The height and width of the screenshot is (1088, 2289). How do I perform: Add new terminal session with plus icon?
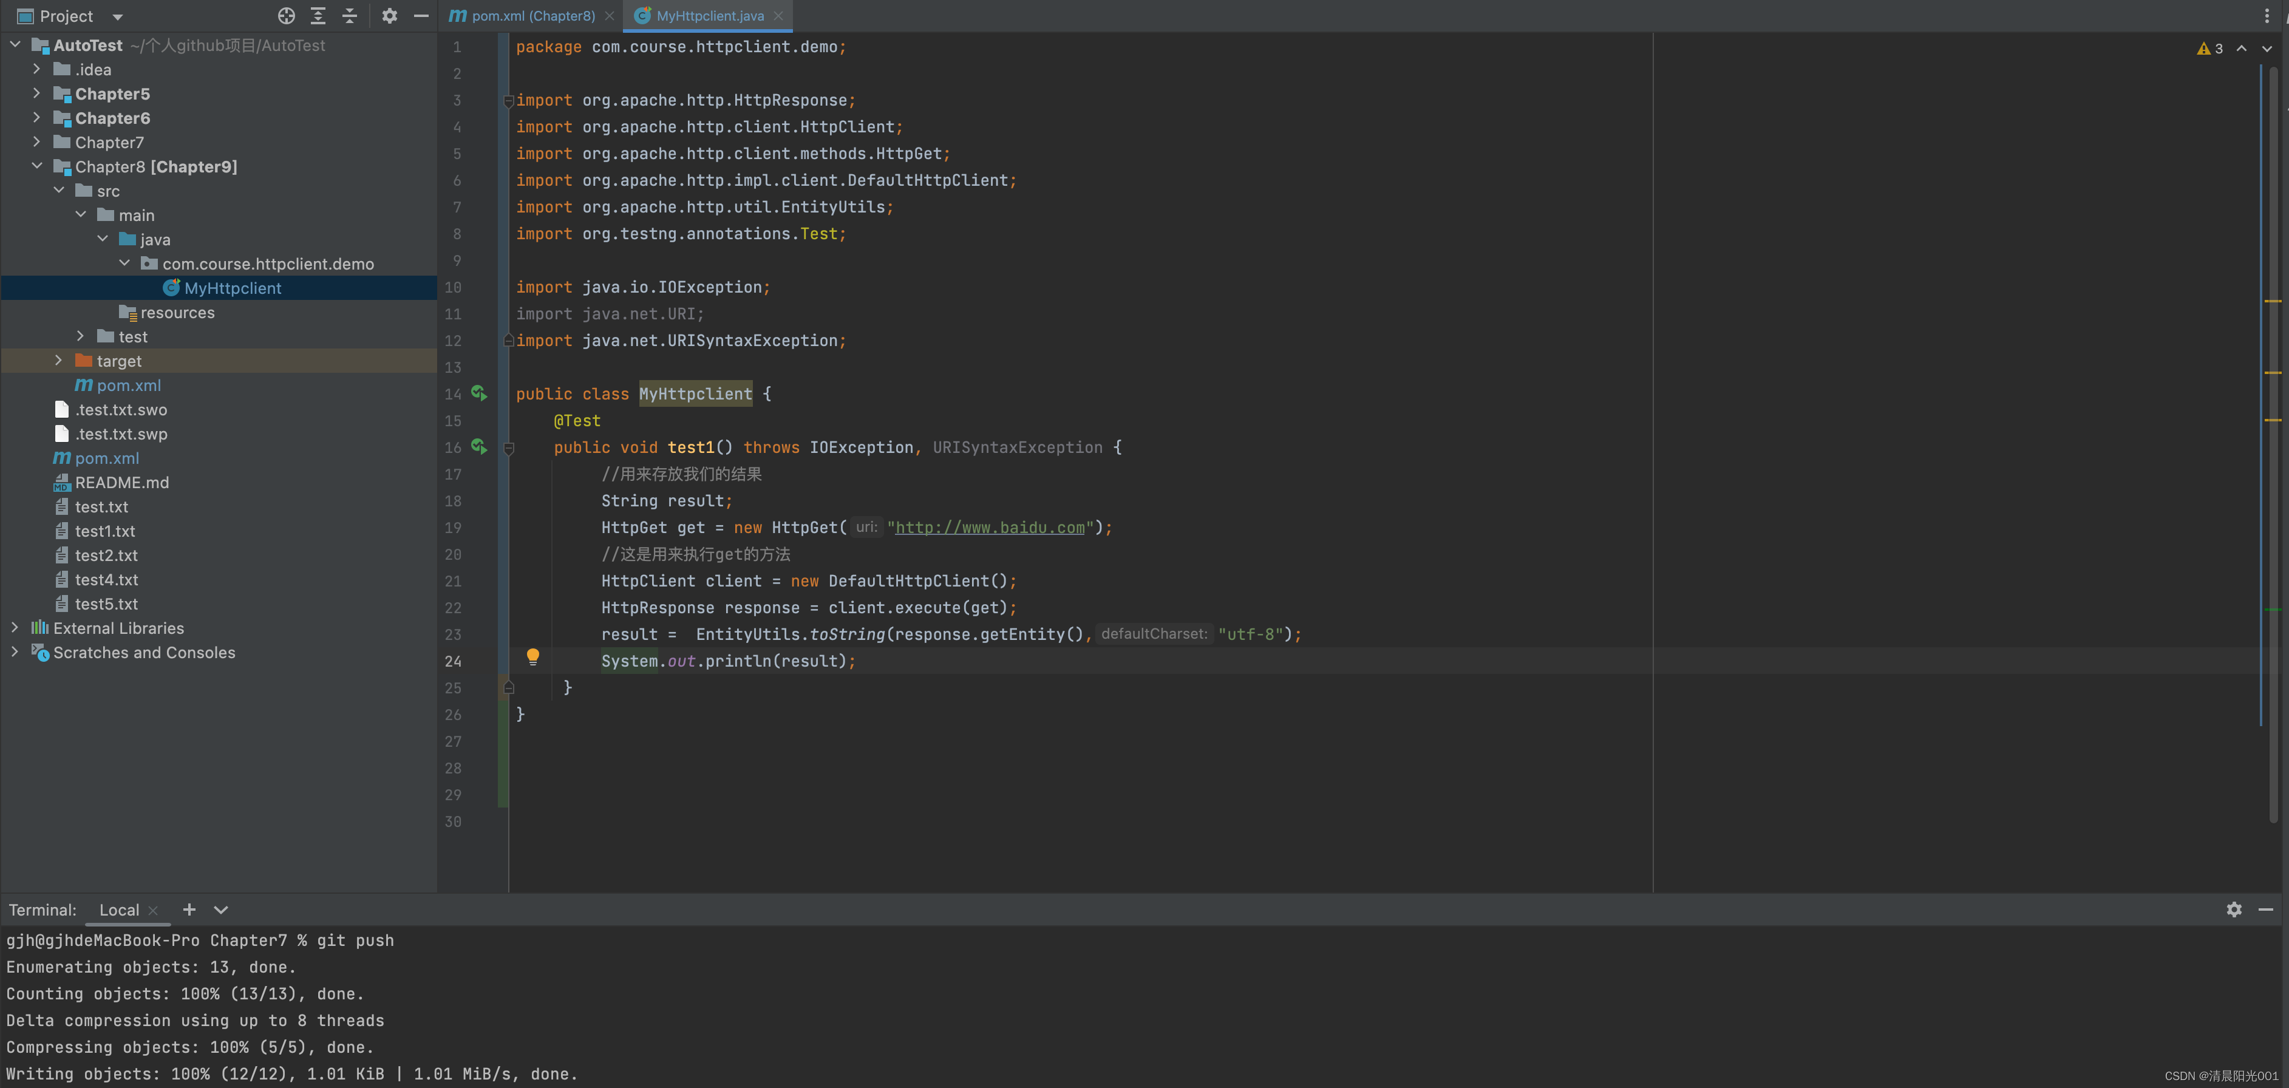point(189,909)
